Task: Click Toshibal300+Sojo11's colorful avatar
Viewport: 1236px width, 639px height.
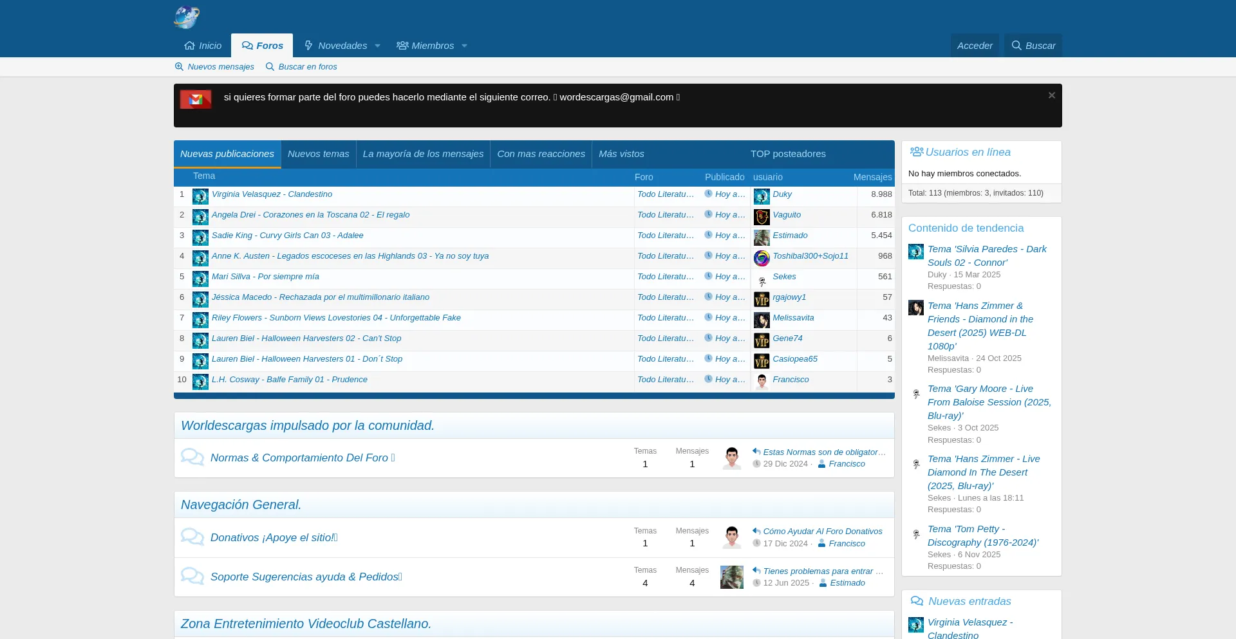Action: [x=762, y=258]
